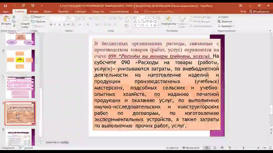Click the New Slide (Создать слайд) icon

click(x=26, y=19)
